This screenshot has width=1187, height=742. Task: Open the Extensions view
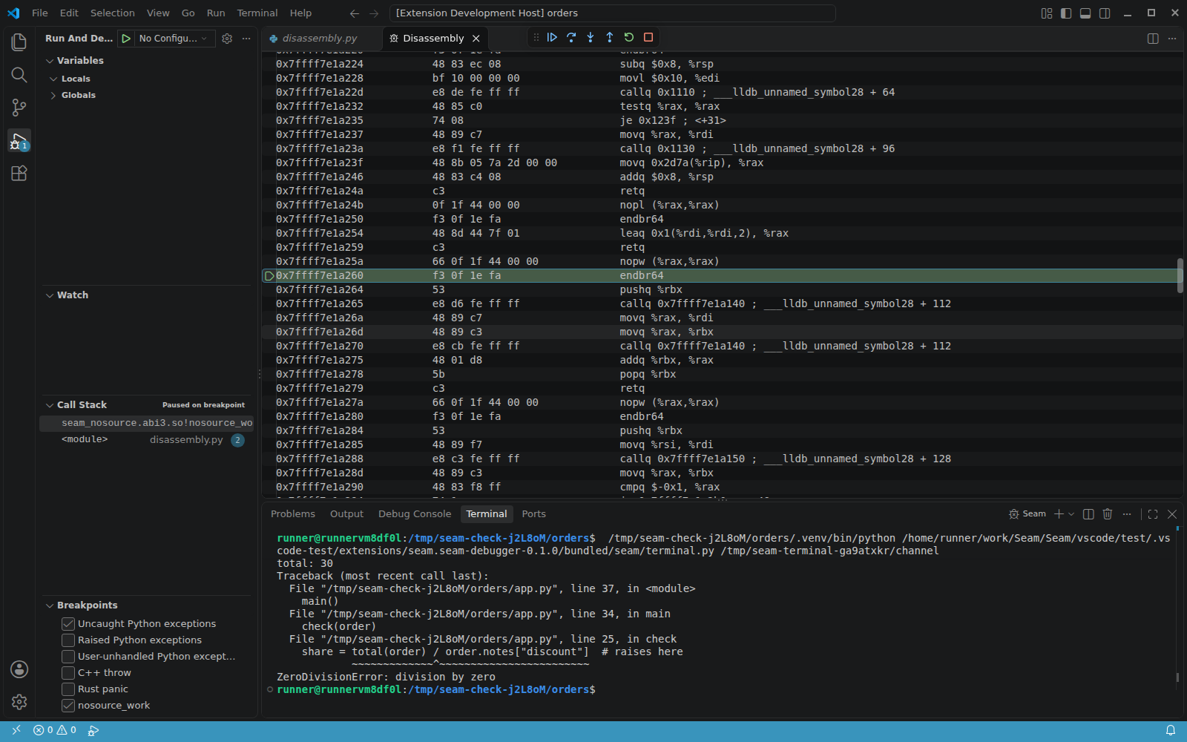[19, 173]
